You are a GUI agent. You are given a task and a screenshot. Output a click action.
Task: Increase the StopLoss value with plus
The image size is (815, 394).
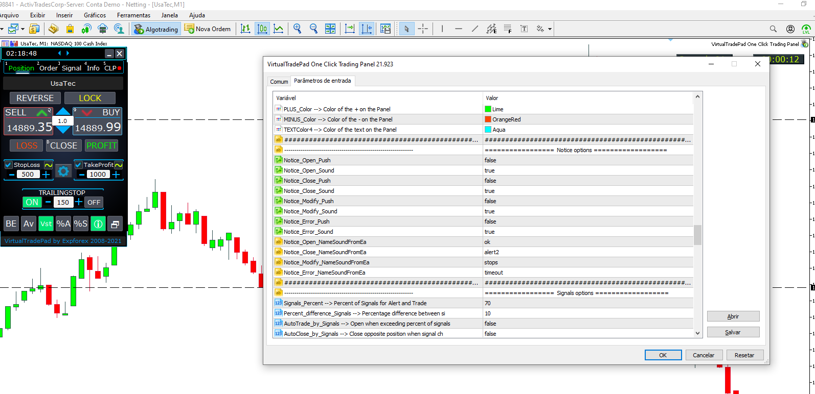pos(46,175)
